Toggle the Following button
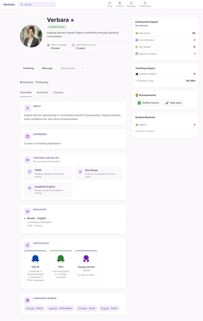Image resolution: width=203 pixels, height=321 pixels. point(29,68)
